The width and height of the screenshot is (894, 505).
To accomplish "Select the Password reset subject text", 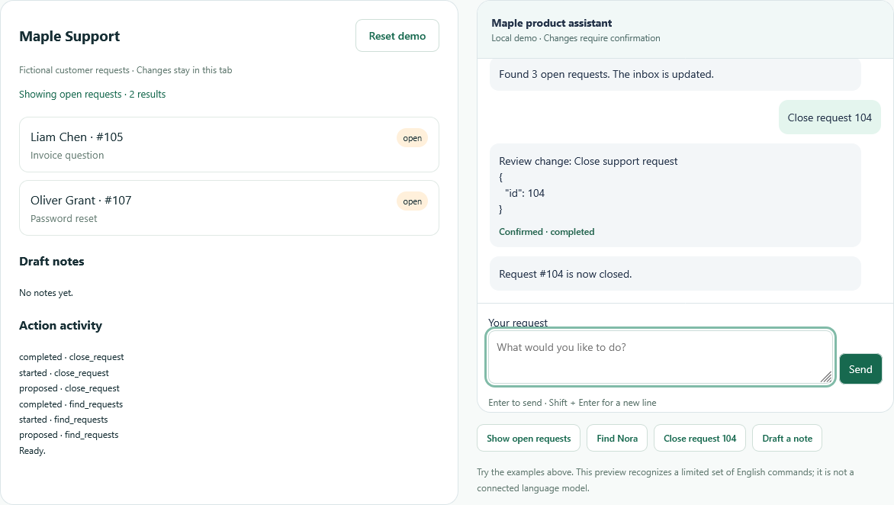I will coord(64,218).
